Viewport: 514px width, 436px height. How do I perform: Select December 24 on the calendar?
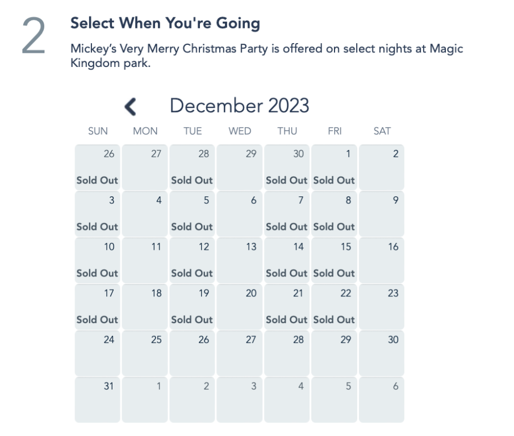tap(98, 353)
